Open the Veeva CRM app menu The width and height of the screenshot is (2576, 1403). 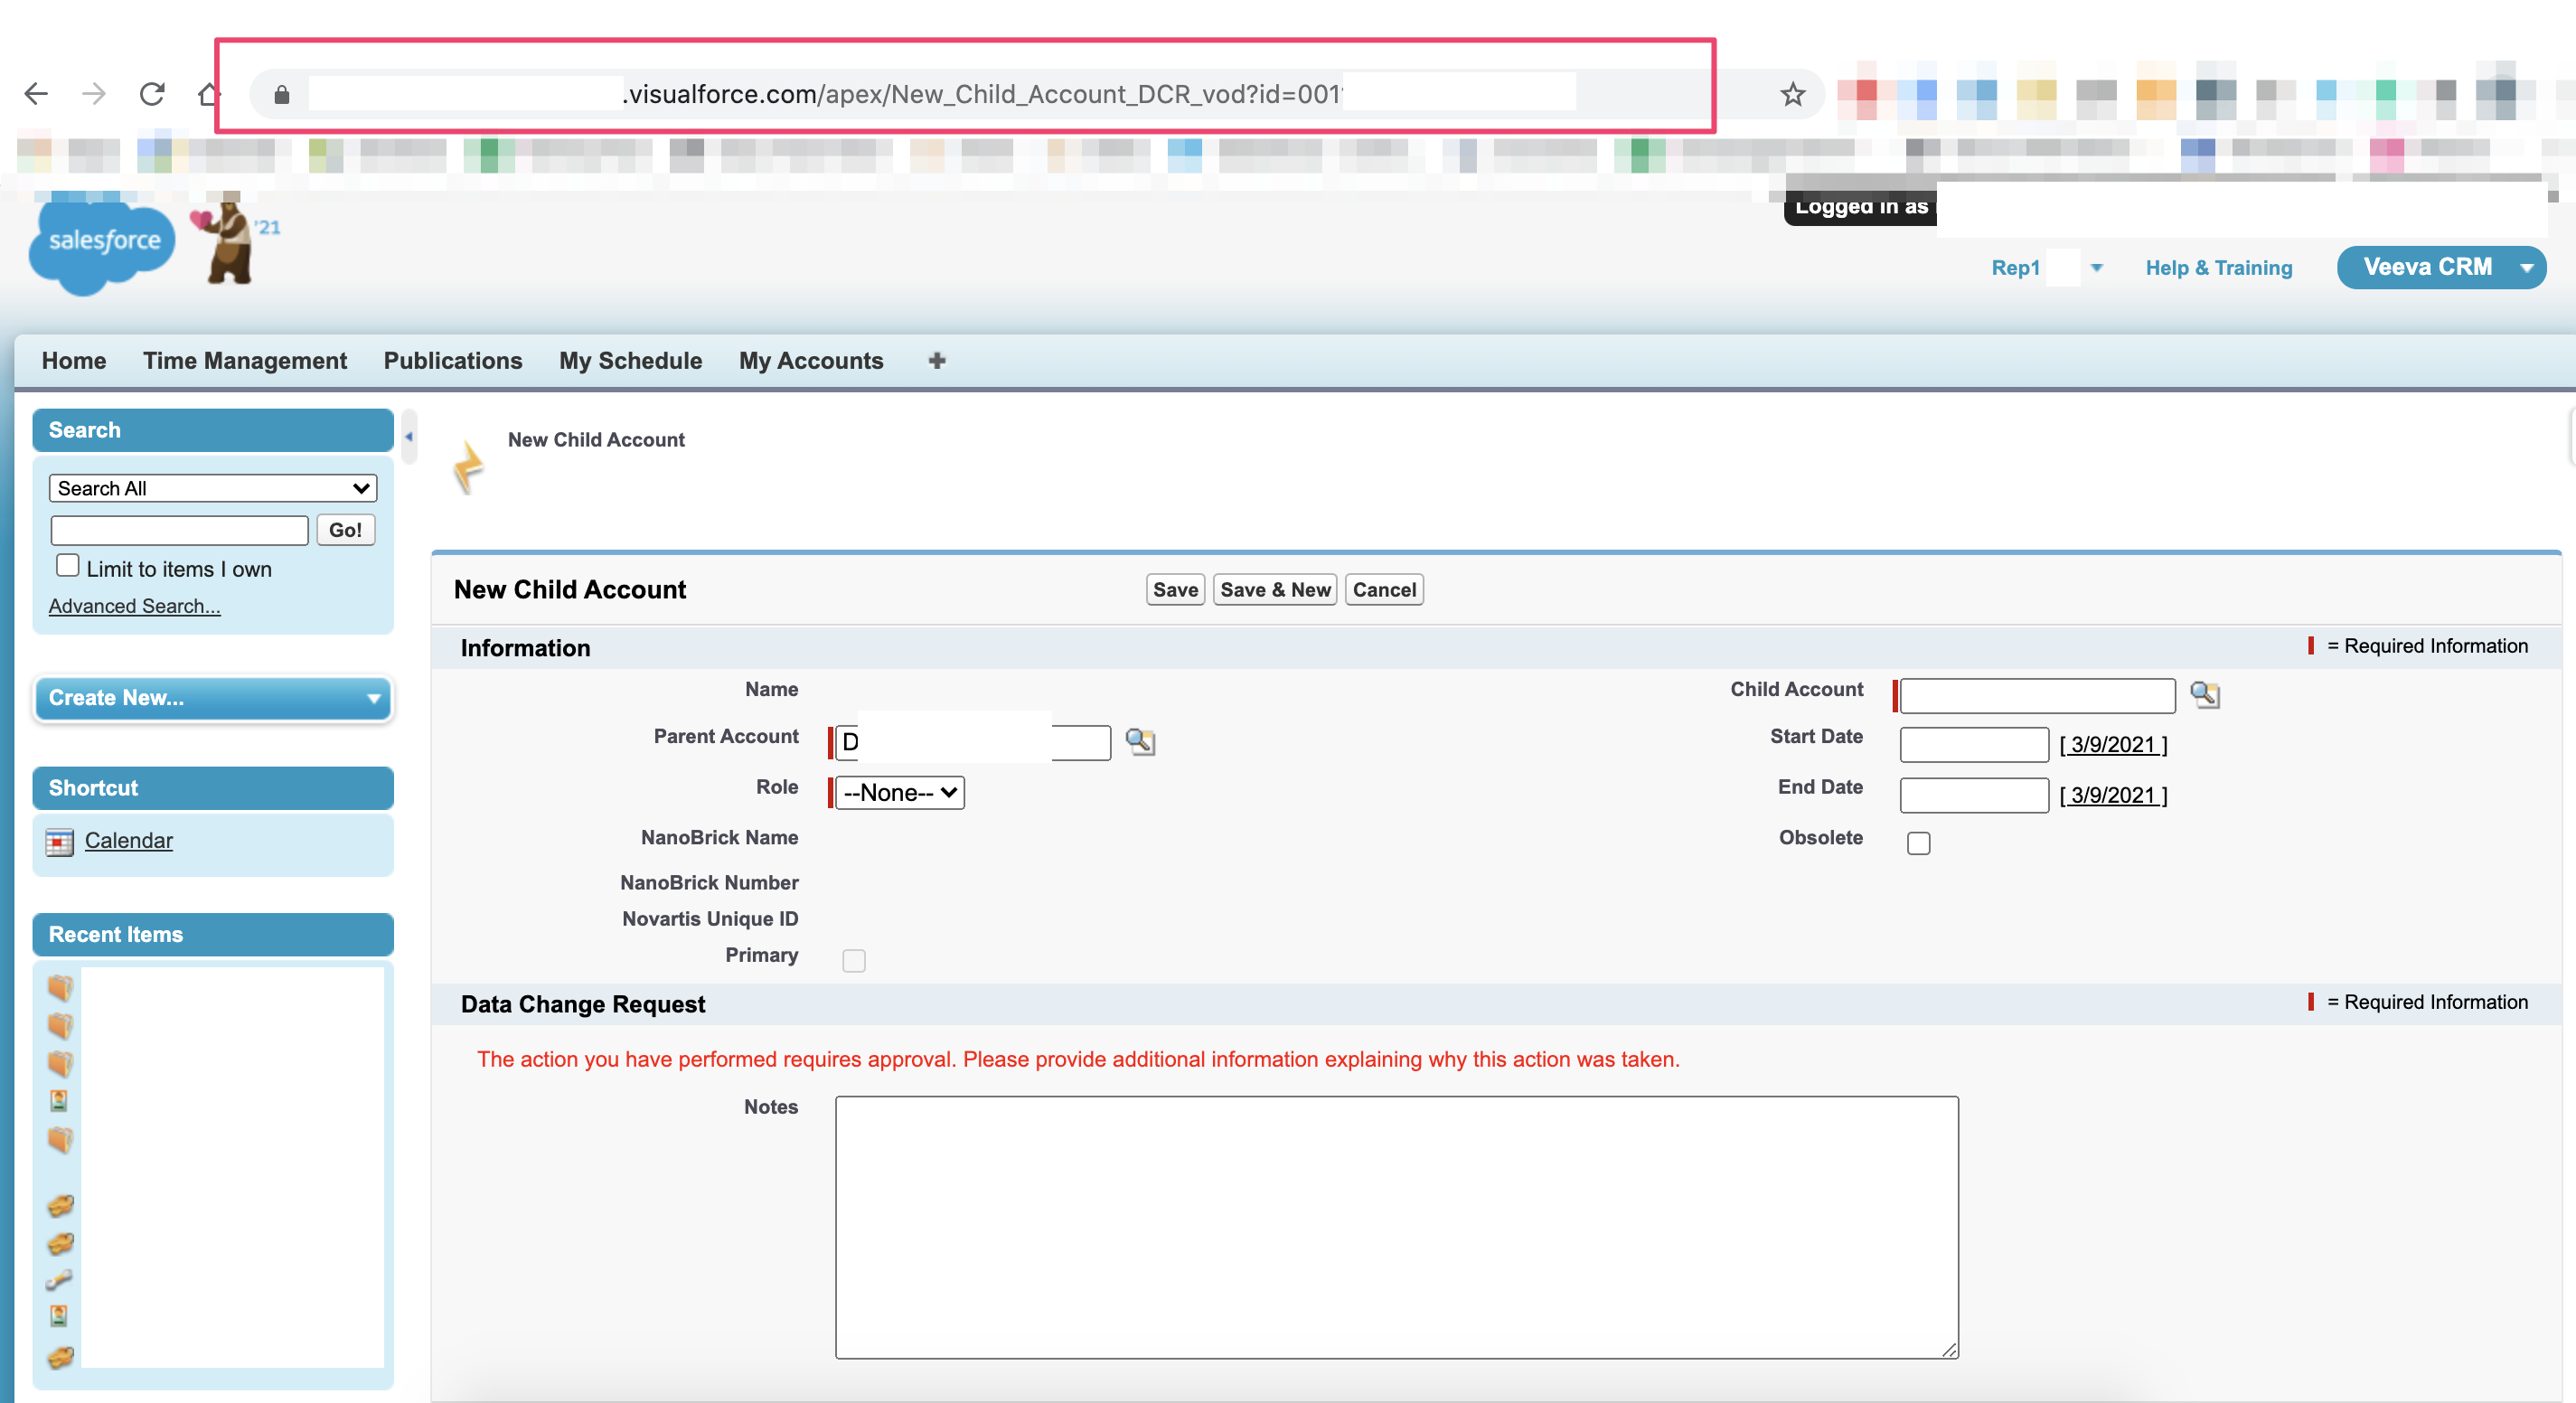point(2440,267)
